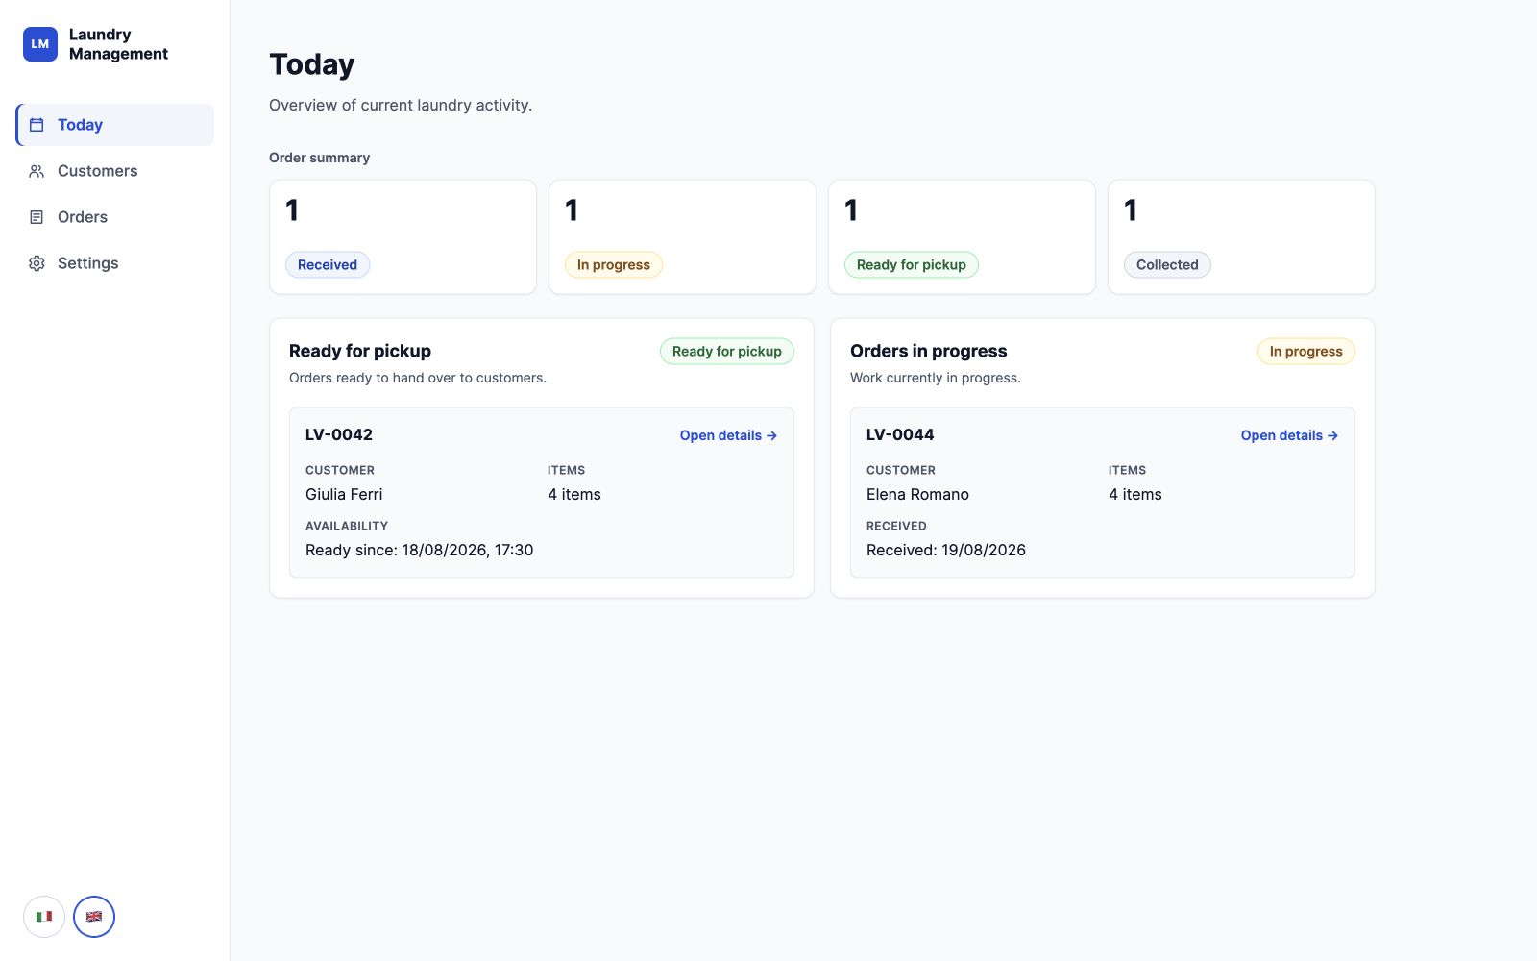Click the Collected summary badge
This screenshot has height=961, width=1537.
point(1167,265)
